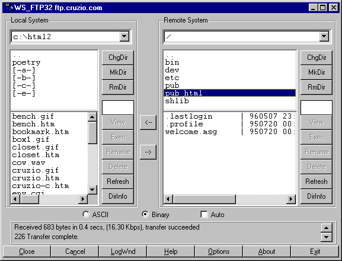The width and height of the screenshot is (342, 261).
Task: Click local MkDir button
Action: [x=118, y=72]
